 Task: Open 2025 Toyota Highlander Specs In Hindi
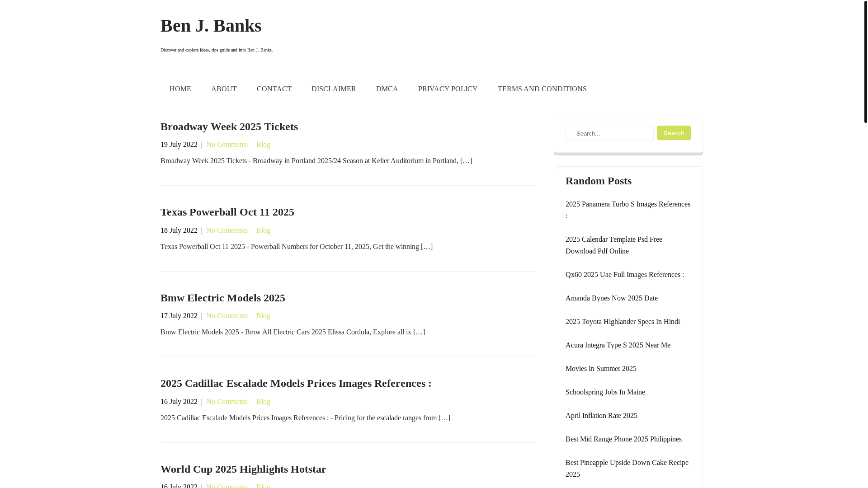(x=623, y=322)
